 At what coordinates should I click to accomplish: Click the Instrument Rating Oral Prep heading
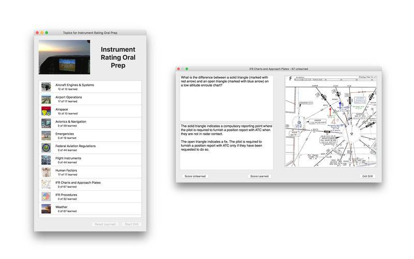118,57
